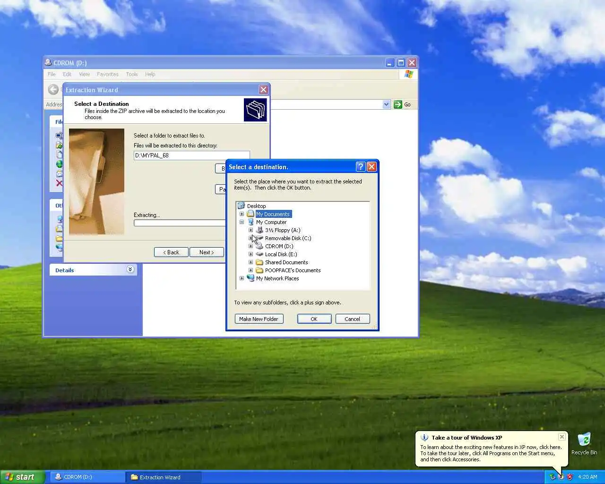
Task: Expand the Details panel chevron
Action: pos(130,269)
